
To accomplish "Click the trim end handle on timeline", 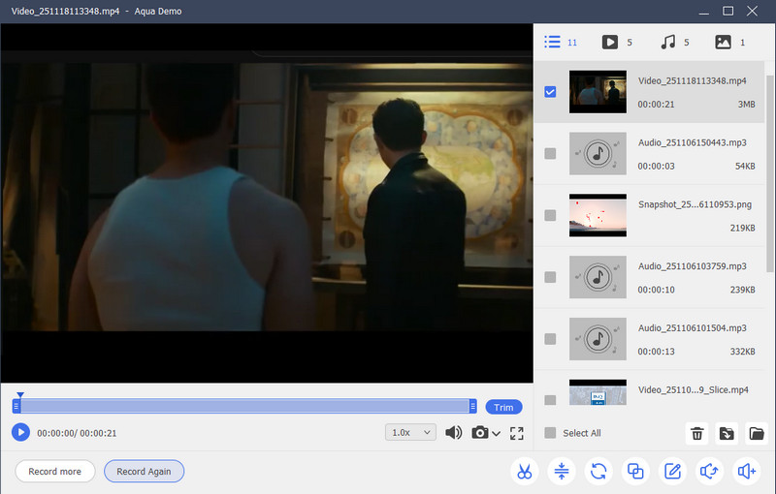I will pos(472,406).
